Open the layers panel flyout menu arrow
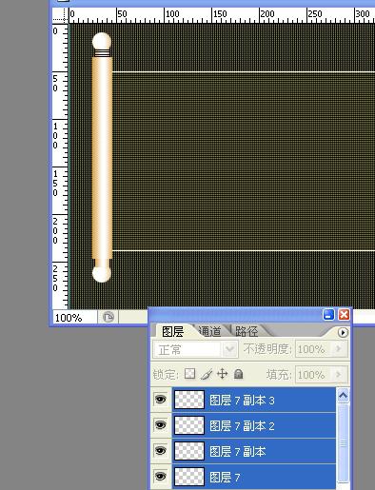 (x=343, y=332)
